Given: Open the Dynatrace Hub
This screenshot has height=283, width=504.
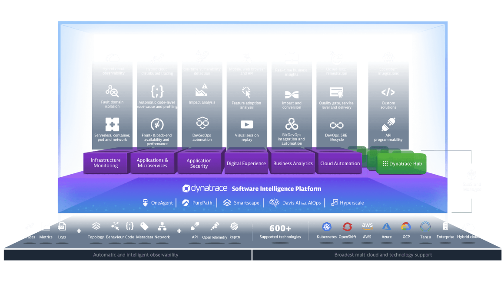Looking at the screenshot, I should point(401,164).
